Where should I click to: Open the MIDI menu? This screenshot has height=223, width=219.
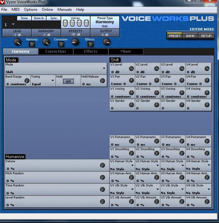[16, 10]
